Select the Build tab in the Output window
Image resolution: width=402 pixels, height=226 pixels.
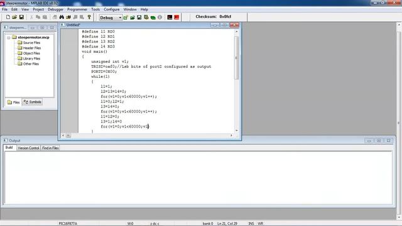point(9,148)
